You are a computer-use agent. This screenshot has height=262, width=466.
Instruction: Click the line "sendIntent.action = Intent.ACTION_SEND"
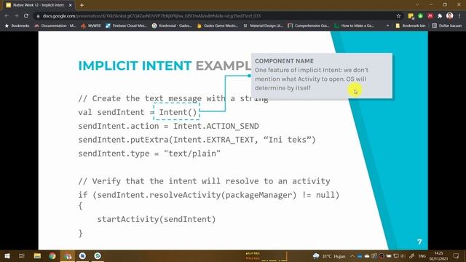tap(168, 126)
